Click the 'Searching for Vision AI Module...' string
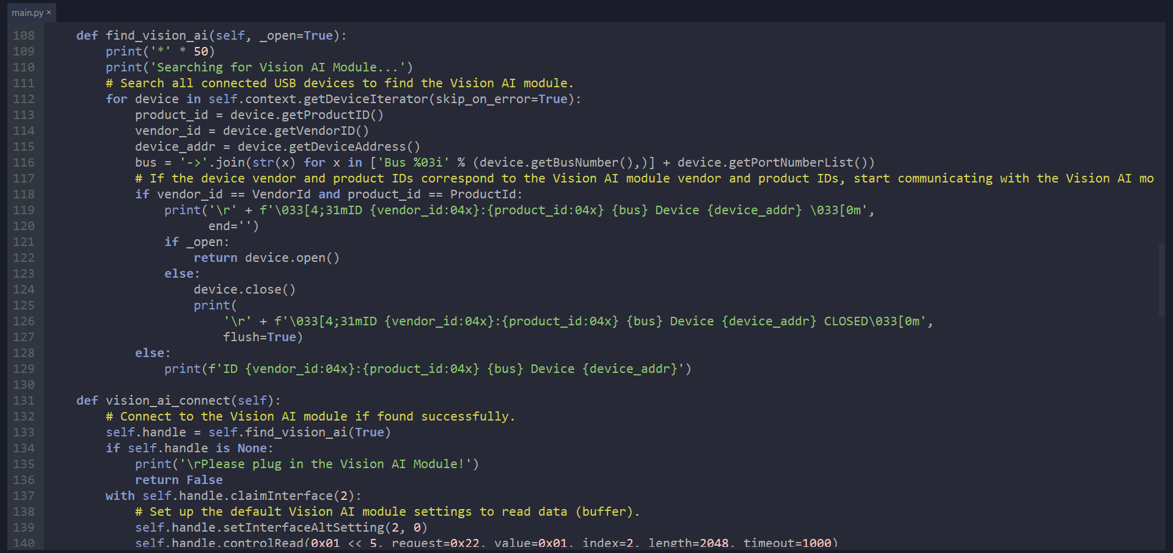Screen dimensions: 1173x553 click(x=281, y=67)
